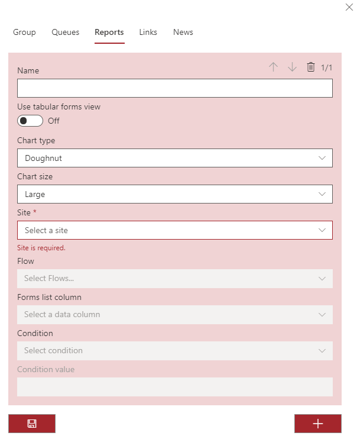The image size is (357, 439).
Task: Open the Select a data column dropdown
Action: pyautogui.click(x=175, y=315)
